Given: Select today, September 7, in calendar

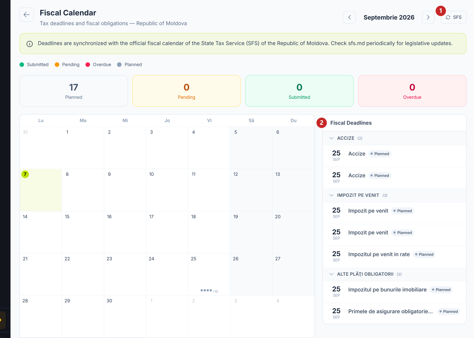Looking at the screenshot, I should pyautogui.click(x=41, y=190).
